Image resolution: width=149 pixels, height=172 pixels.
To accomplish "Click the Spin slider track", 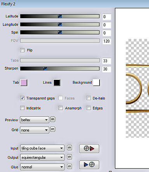I will (60, 33).
